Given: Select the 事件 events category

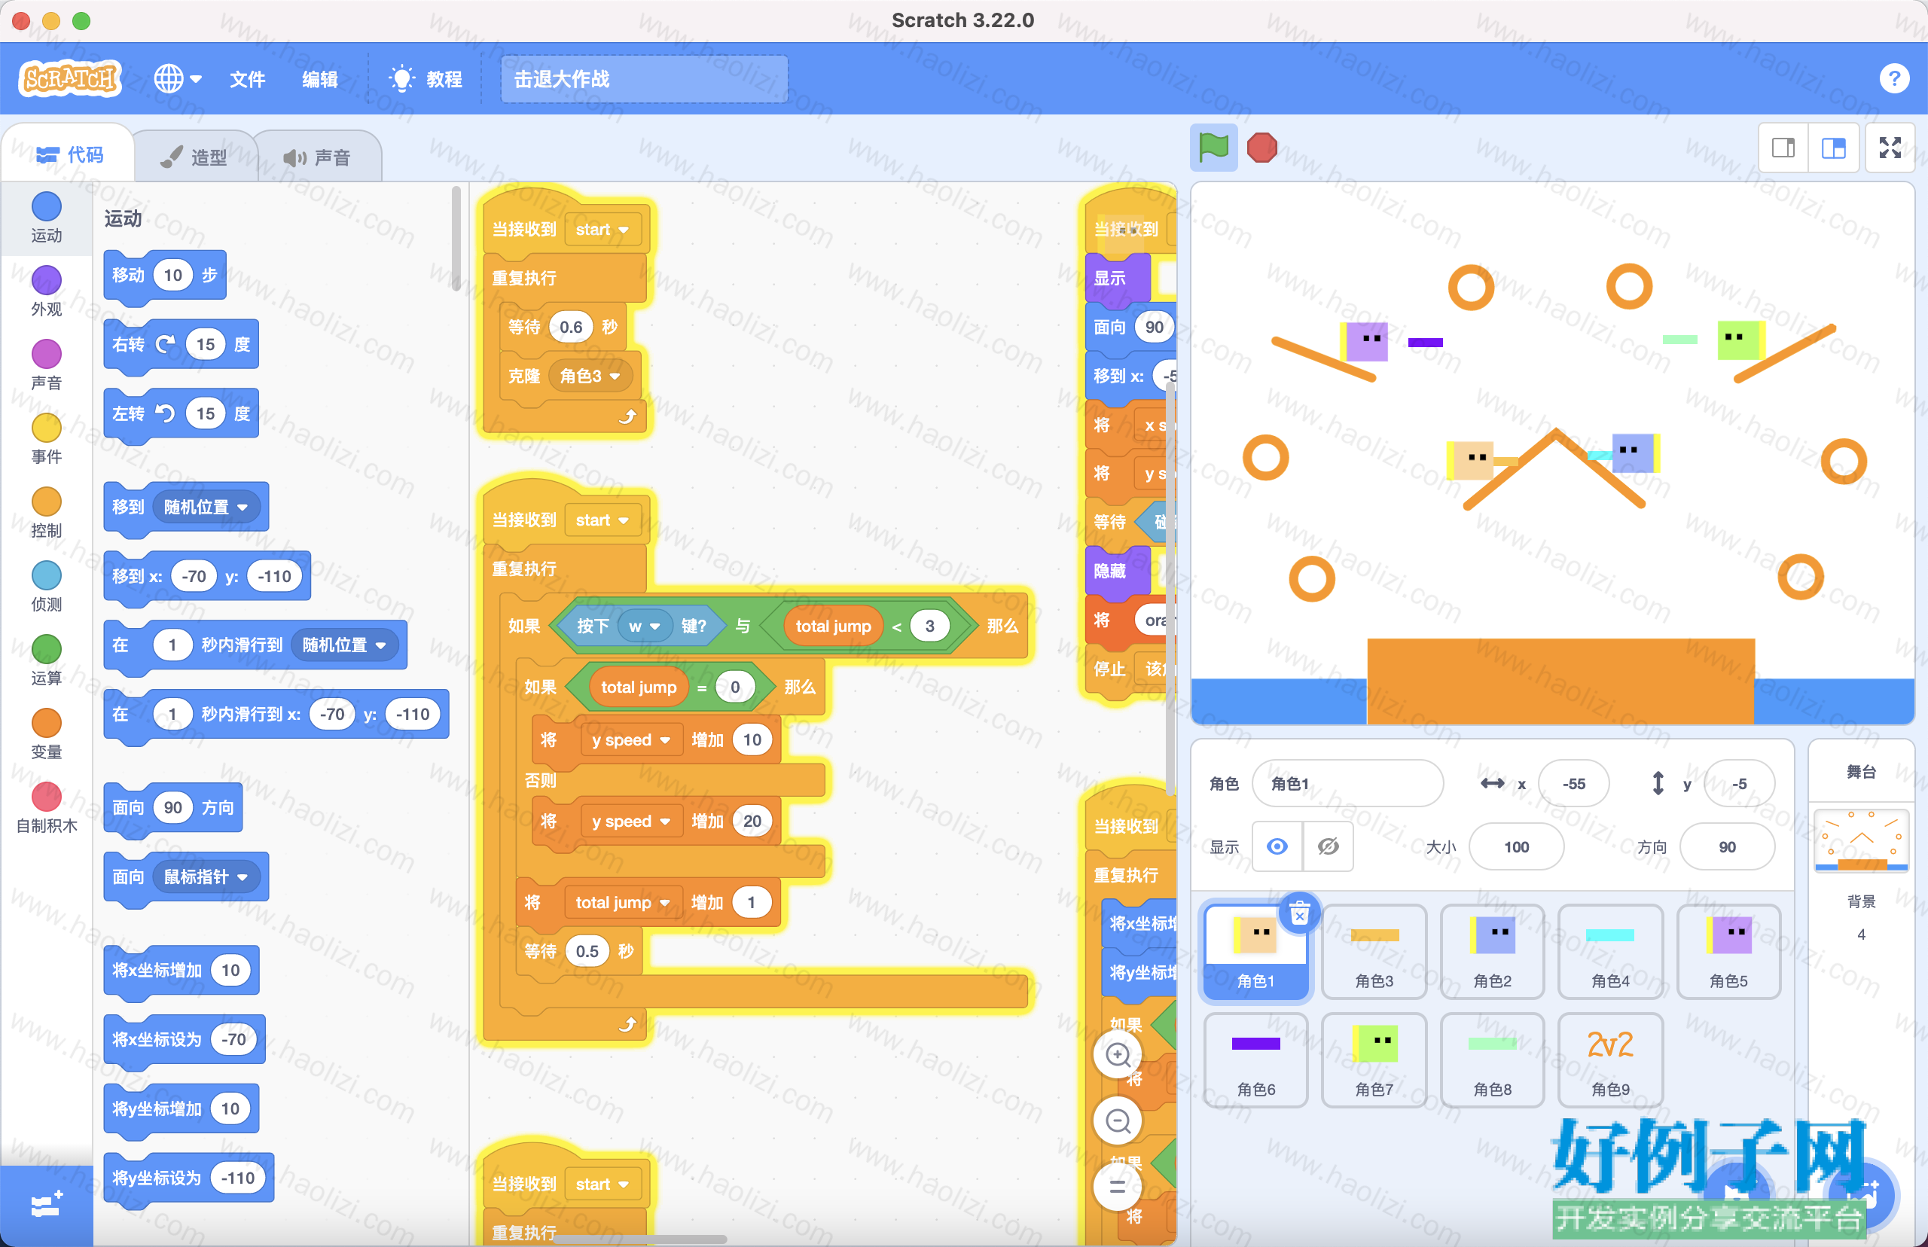Looking at the screenshot, I should click(x=46, y=438).
